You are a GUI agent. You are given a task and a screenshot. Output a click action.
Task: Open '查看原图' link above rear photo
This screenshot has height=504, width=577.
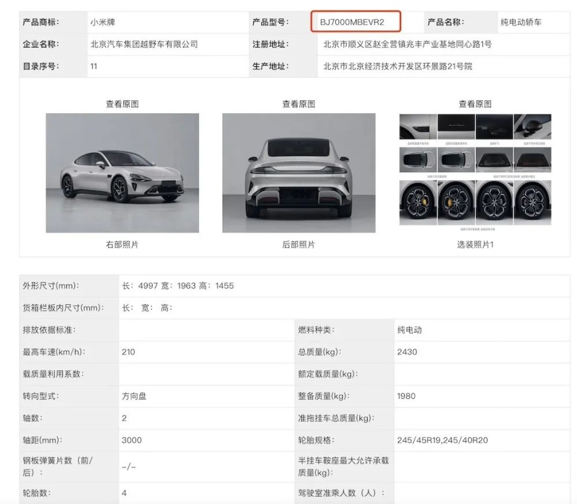click(299, 104)
